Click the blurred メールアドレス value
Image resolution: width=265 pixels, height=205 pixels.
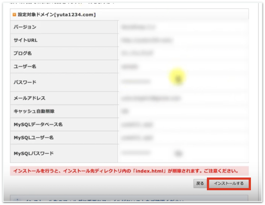151,98
